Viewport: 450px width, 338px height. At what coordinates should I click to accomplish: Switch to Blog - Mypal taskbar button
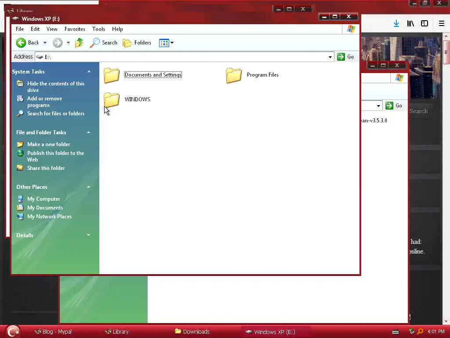click(x=53, y=332)
